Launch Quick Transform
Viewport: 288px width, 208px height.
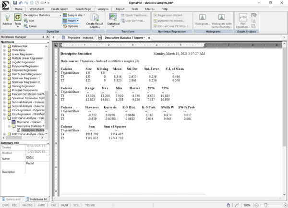[x=134, y=15]
